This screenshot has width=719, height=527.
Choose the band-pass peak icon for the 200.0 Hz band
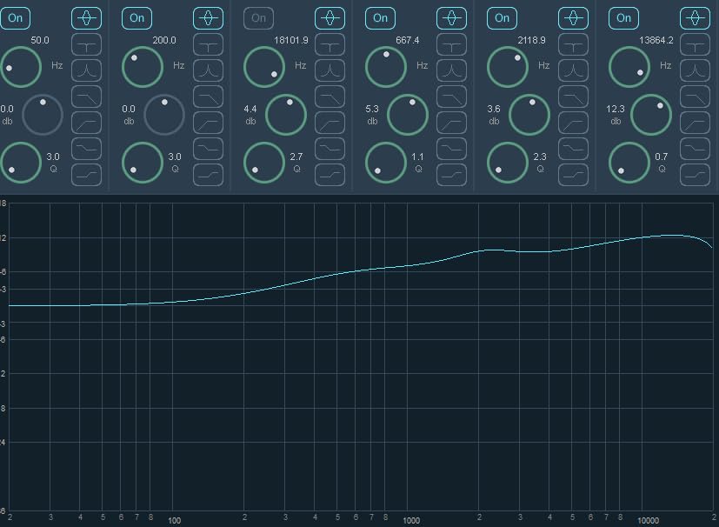pyautogui.click(x=208, y=70)
